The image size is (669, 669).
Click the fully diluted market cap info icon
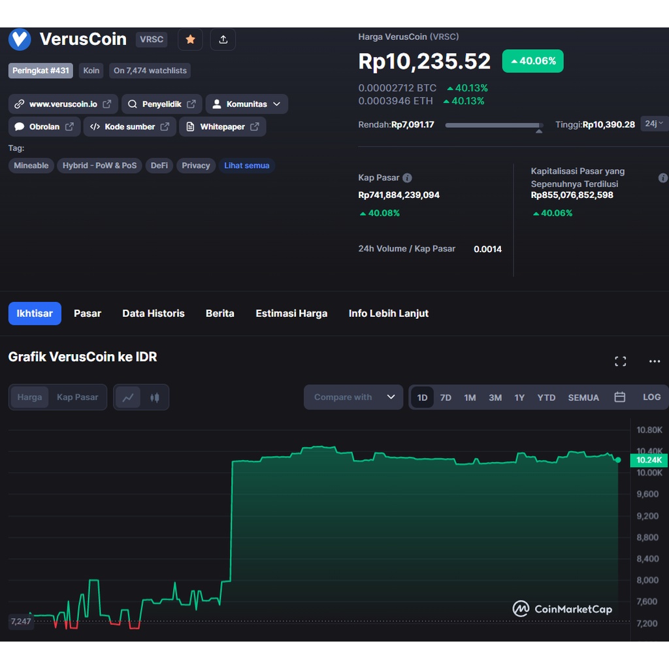click(662, 178)
